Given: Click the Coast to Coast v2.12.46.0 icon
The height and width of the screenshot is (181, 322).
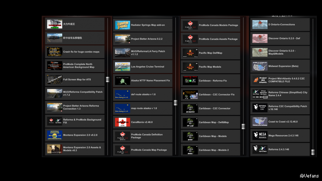Looking at the screenshot, I should pos(260,122).
